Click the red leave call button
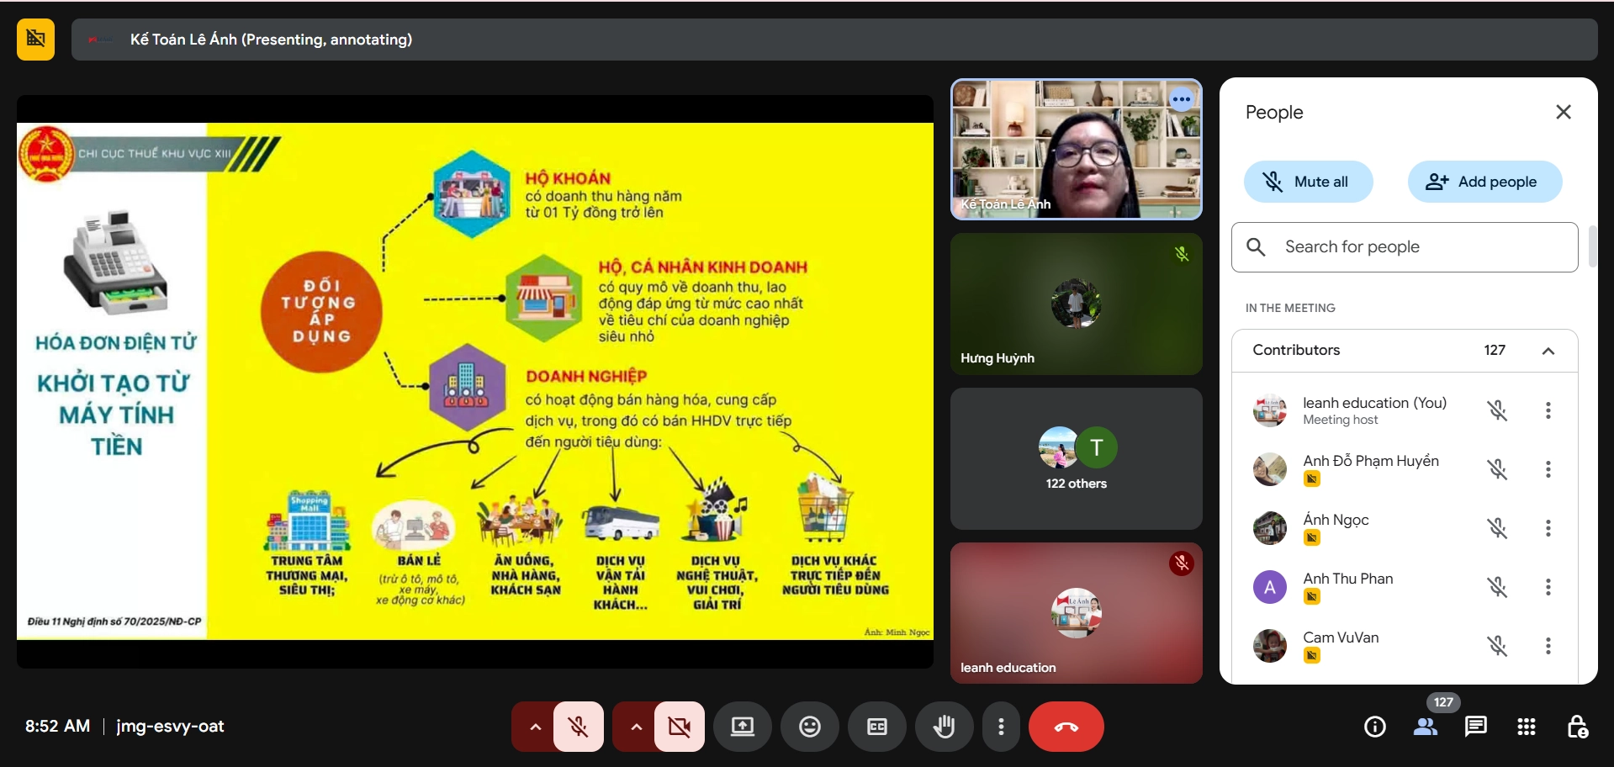1614x767 pixels. pos(1066,727)
